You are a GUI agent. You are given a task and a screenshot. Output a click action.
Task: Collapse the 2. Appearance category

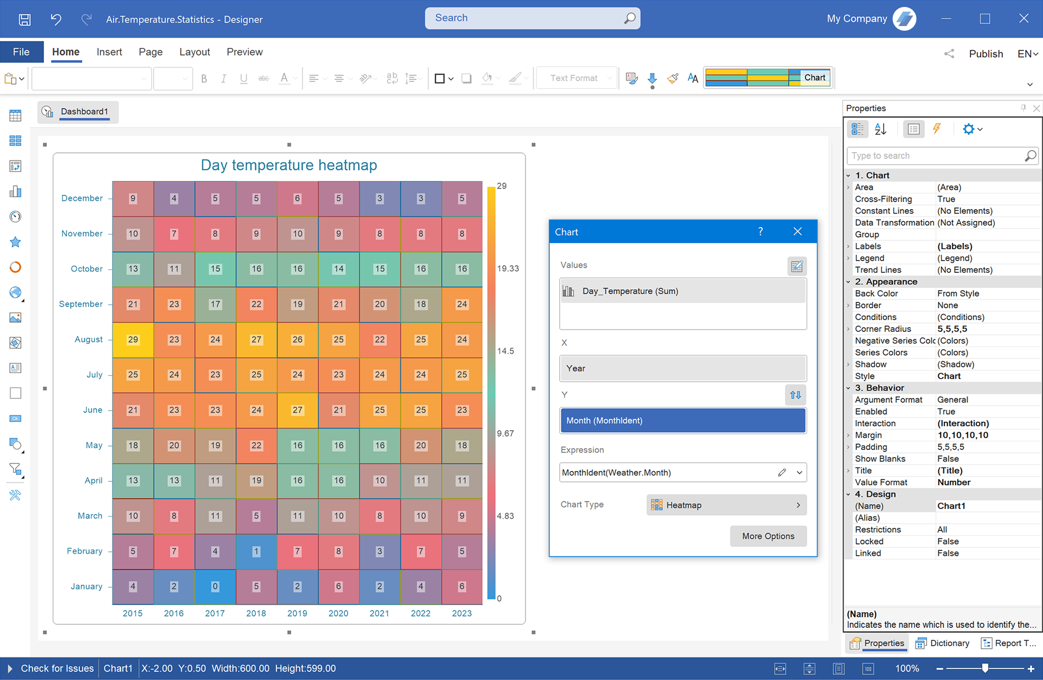(848, 282)
